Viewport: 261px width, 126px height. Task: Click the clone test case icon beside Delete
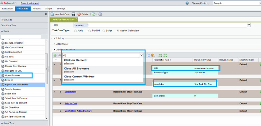[x=94, y=14]
